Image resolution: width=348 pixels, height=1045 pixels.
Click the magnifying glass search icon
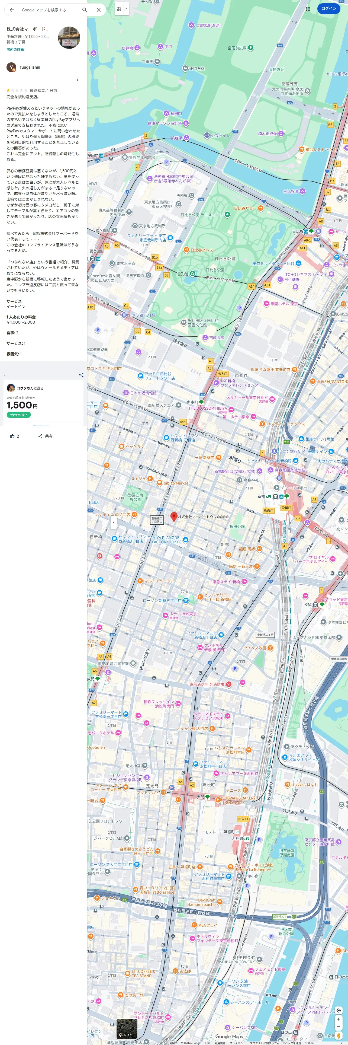(85, 10)
